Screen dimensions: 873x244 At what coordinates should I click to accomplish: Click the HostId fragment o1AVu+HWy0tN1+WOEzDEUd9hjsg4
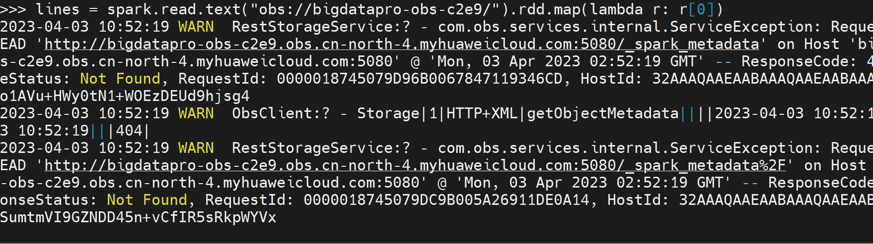(125, 96)
